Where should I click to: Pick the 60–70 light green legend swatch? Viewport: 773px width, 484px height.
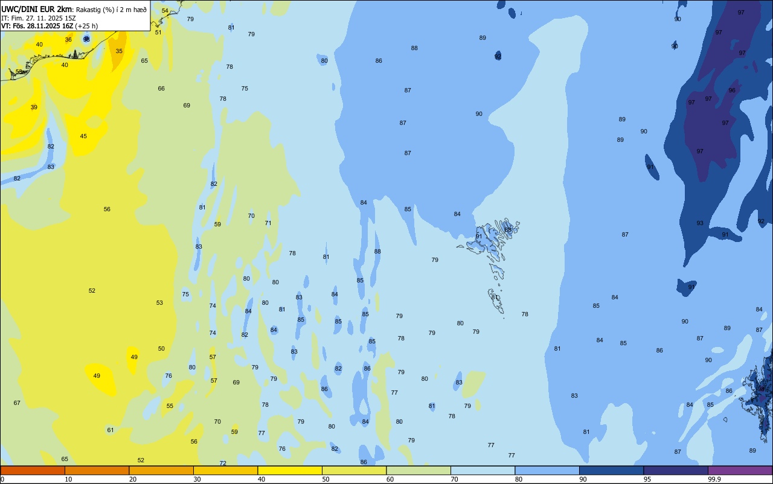tap(419, 470)
